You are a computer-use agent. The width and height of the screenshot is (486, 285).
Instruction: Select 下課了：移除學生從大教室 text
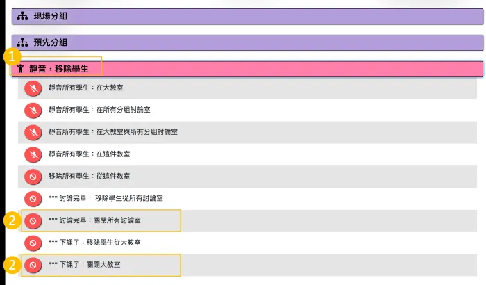tap(94, 243)
